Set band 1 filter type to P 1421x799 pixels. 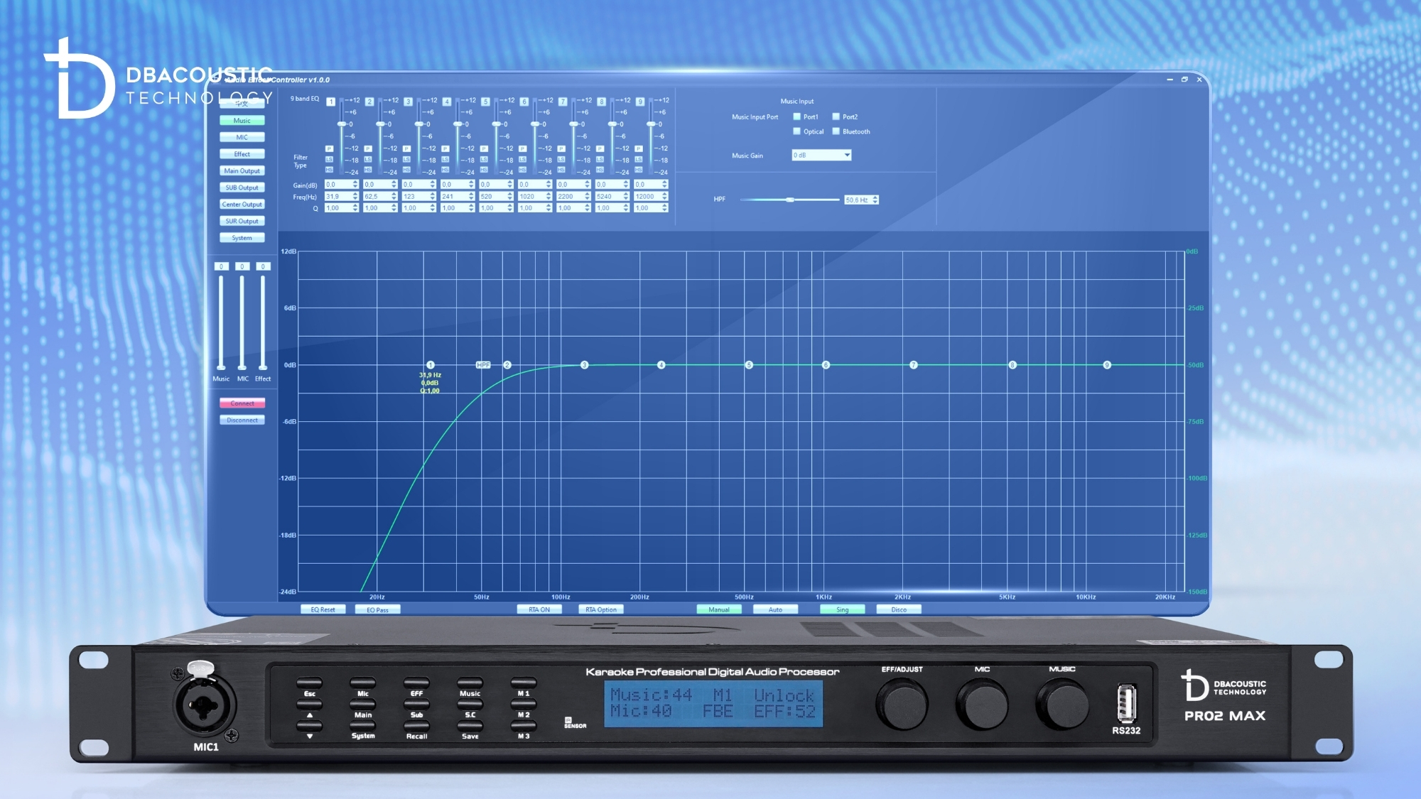pyautogui.click(x=329, y=148)
